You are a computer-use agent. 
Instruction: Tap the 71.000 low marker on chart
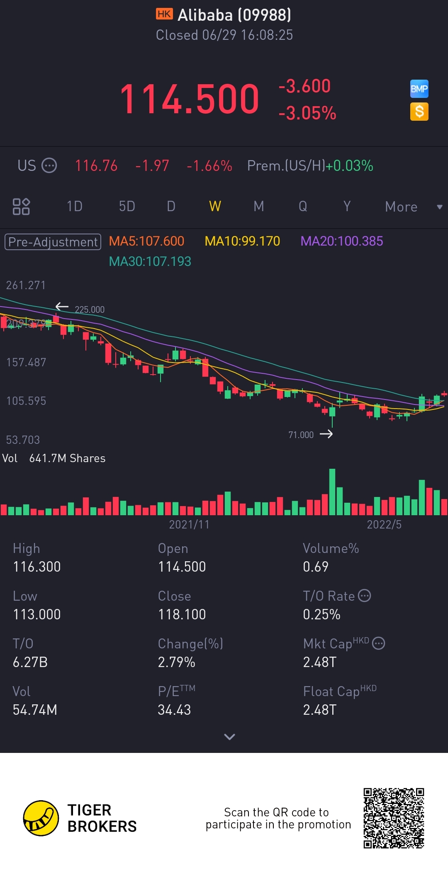click(301, 435)
